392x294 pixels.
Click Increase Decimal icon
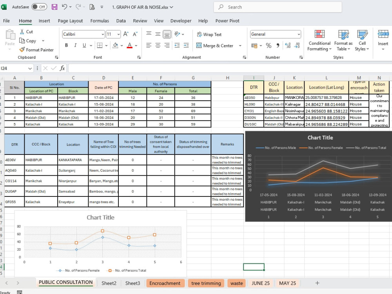pyautogui.click(x=288, y=45)
